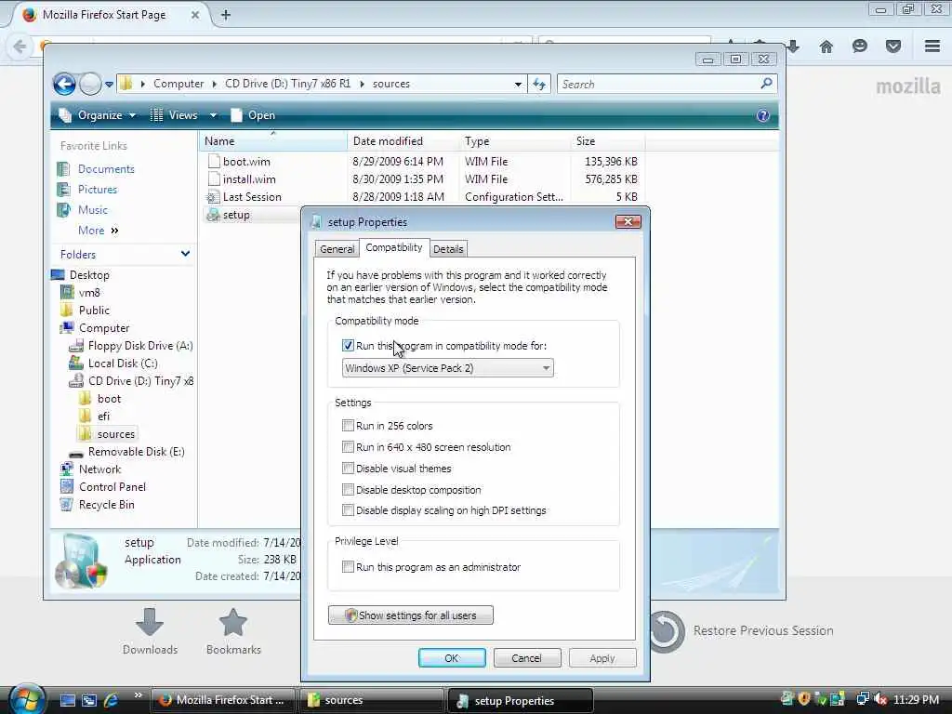Screen dimensions: 952x714
Task: Click the search magnifier icon in Explorer
Action: tap(766, 83)
